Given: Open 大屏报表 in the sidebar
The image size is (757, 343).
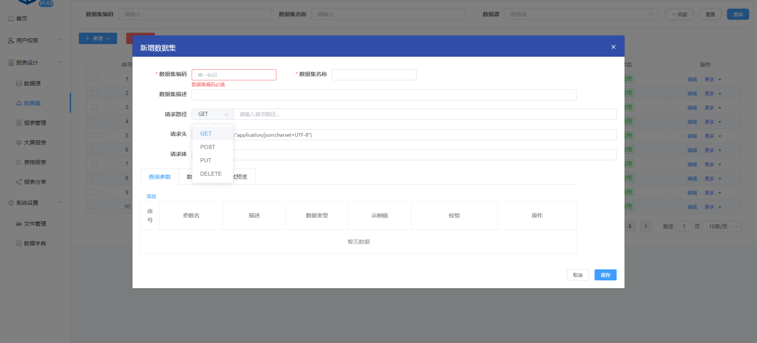Looking at the screenshot, I should click(35, 143).
